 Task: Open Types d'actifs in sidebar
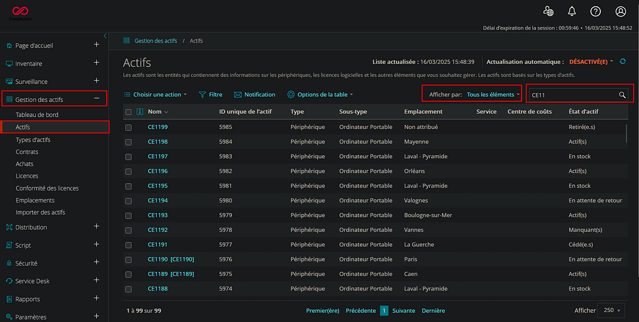[x=33, y=139]
